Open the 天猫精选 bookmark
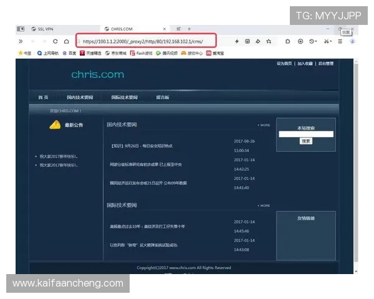 90,53
